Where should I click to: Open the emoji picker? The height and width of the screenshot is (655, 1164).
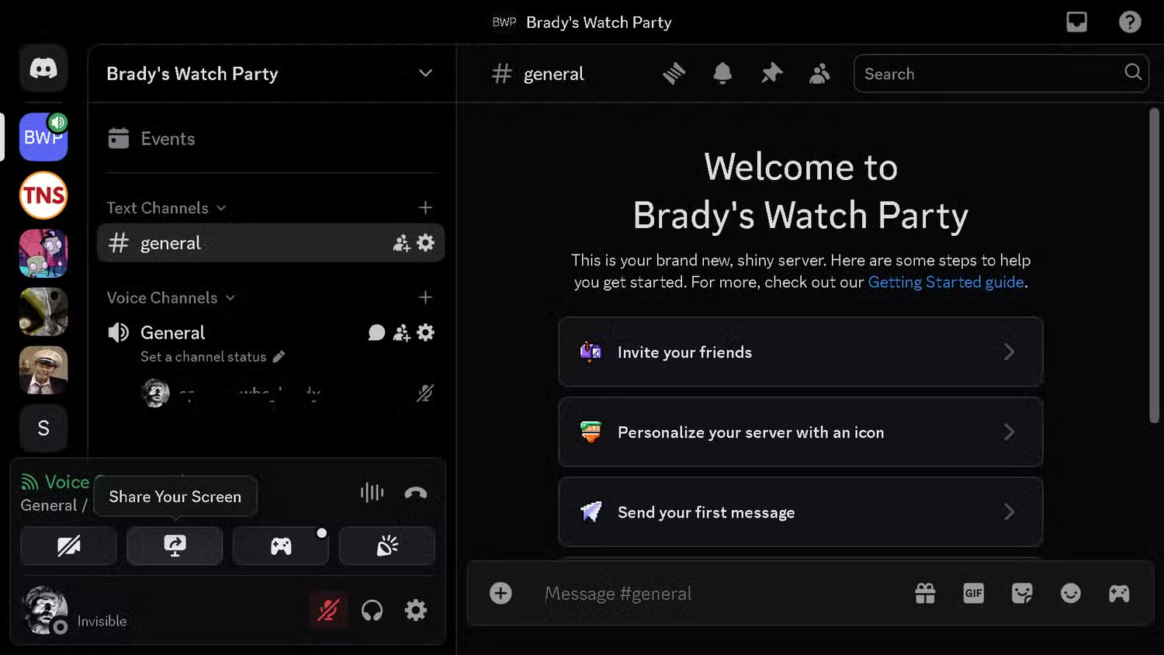1071,594
